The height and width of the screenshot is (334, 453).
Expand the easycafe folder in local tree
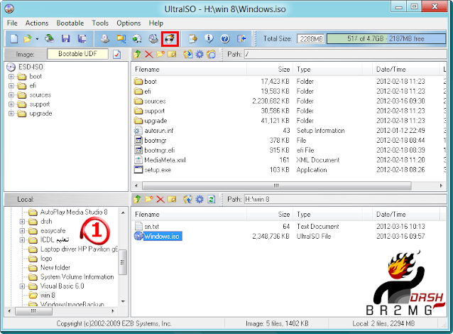(22, 231)
